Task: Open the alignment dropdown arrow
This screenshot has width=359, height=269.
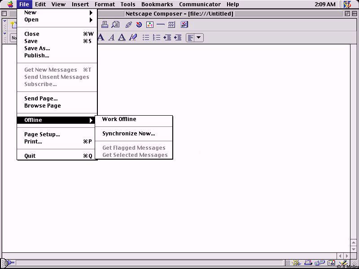Action: [x=198, y=38]
